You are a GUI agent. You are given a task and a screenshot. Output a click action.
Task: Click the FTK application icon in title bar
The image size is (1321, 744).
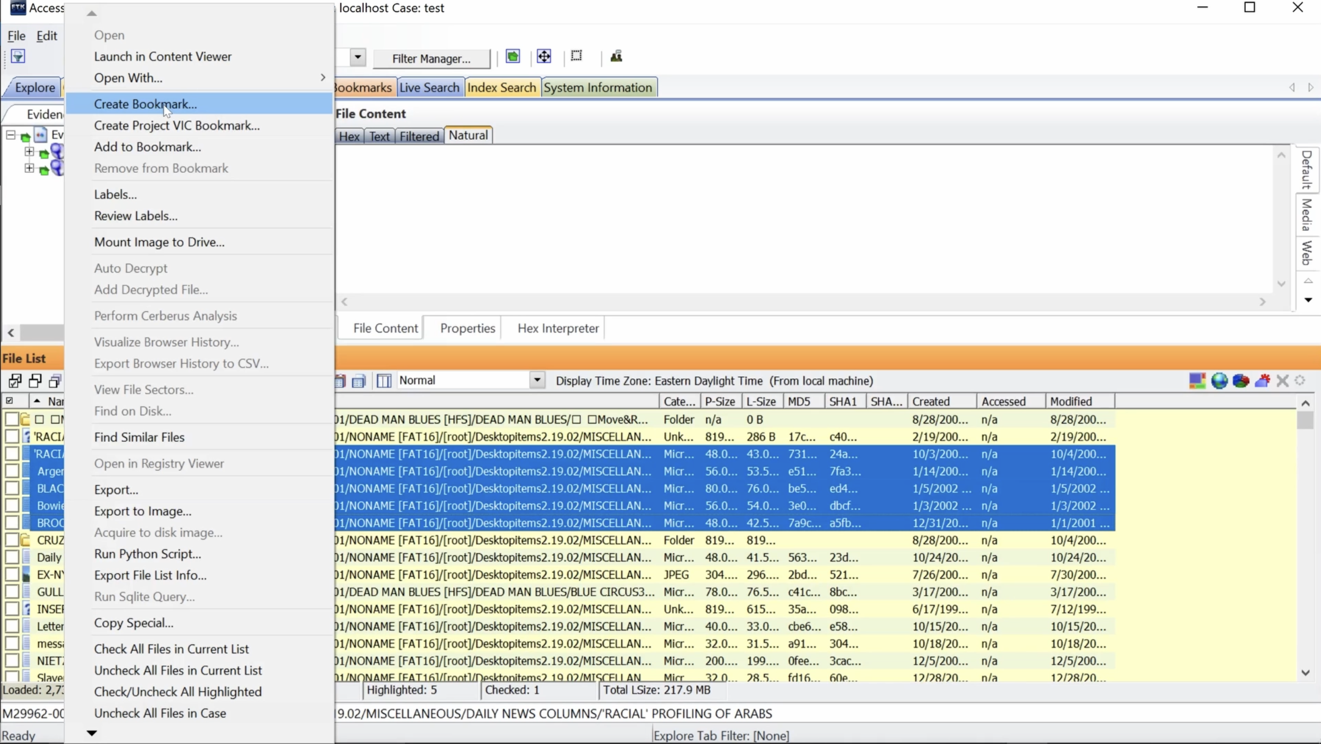18,8
